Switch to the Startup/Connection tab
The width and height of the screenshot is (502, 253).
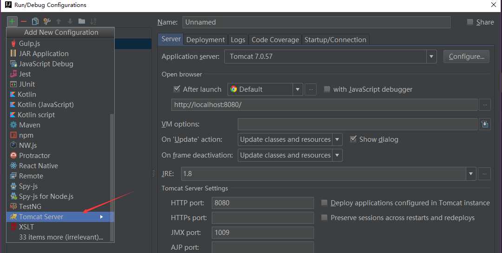[x=335, y=40]
